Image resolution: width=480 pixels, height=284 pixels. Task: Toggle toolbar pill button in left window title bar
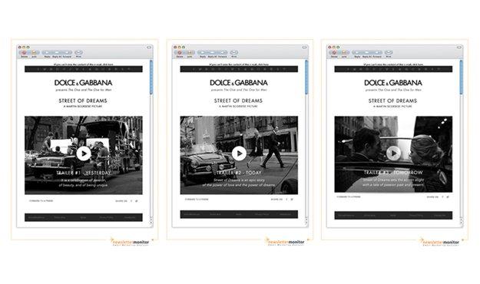[x=149, y=48]
